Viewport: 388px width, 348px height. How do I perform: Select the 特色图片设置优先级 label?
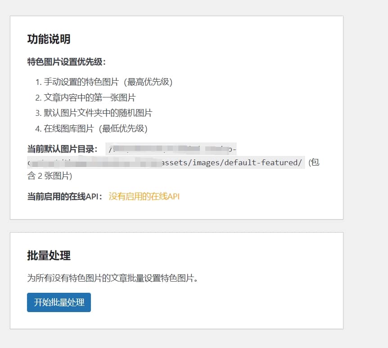[66, 62]
